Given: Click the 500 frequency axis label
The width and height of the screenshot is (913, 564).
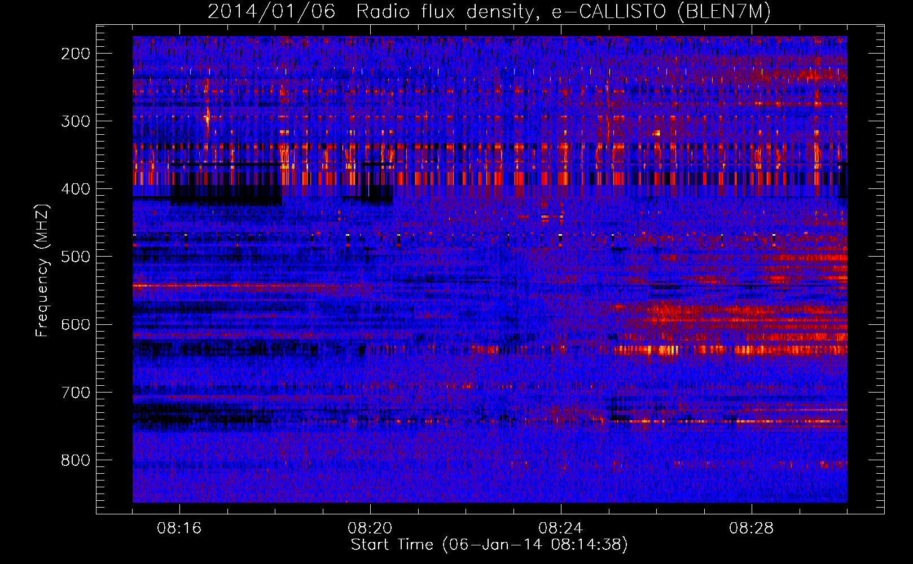Looking at the screenshot, I should coord(76,257).
